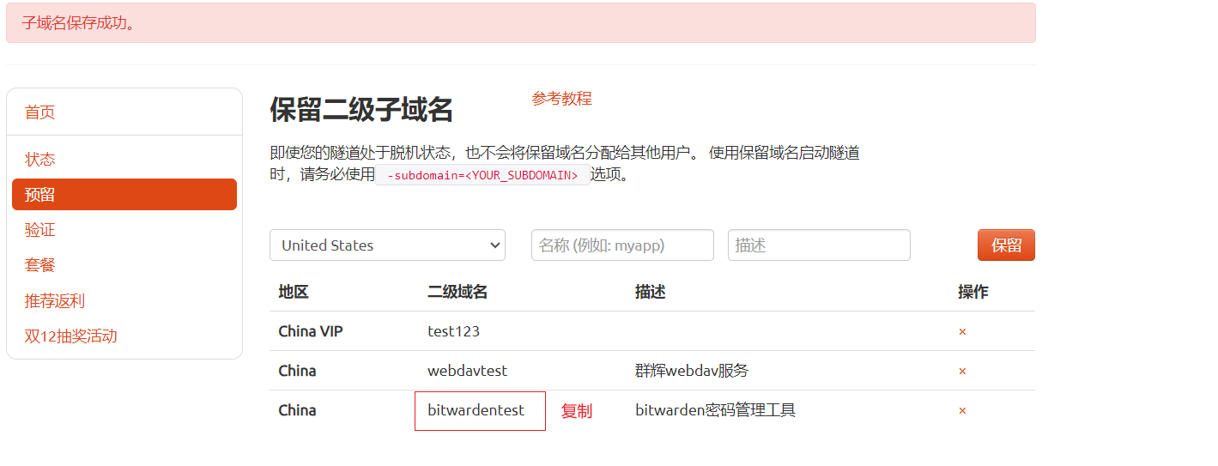Click the bitwardentest subdomain cell
Viewport: 1218px width, 466px height.
[480, 410]
